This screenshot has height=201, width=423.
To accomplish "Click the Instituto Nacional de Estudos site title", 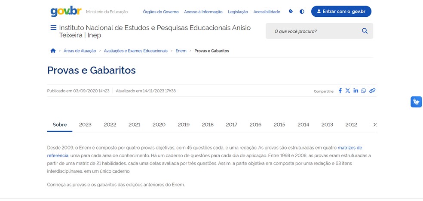I will [155, 31].
